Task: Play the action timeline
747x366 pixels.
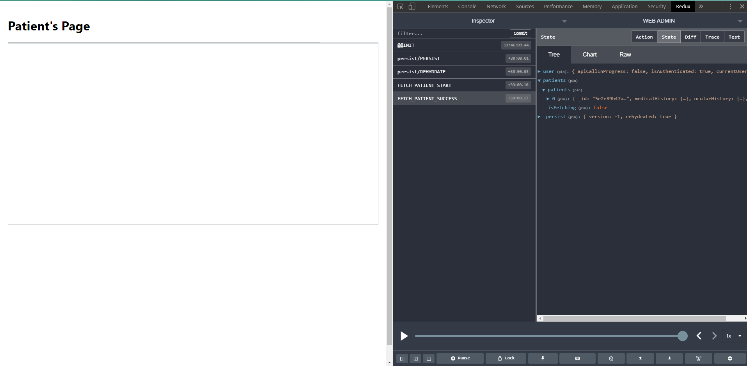Action: pyautogui.click(x=404, y=336)
